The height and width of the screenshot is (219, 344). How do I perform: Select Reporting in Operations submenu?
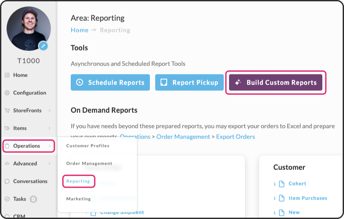(78, 181)
